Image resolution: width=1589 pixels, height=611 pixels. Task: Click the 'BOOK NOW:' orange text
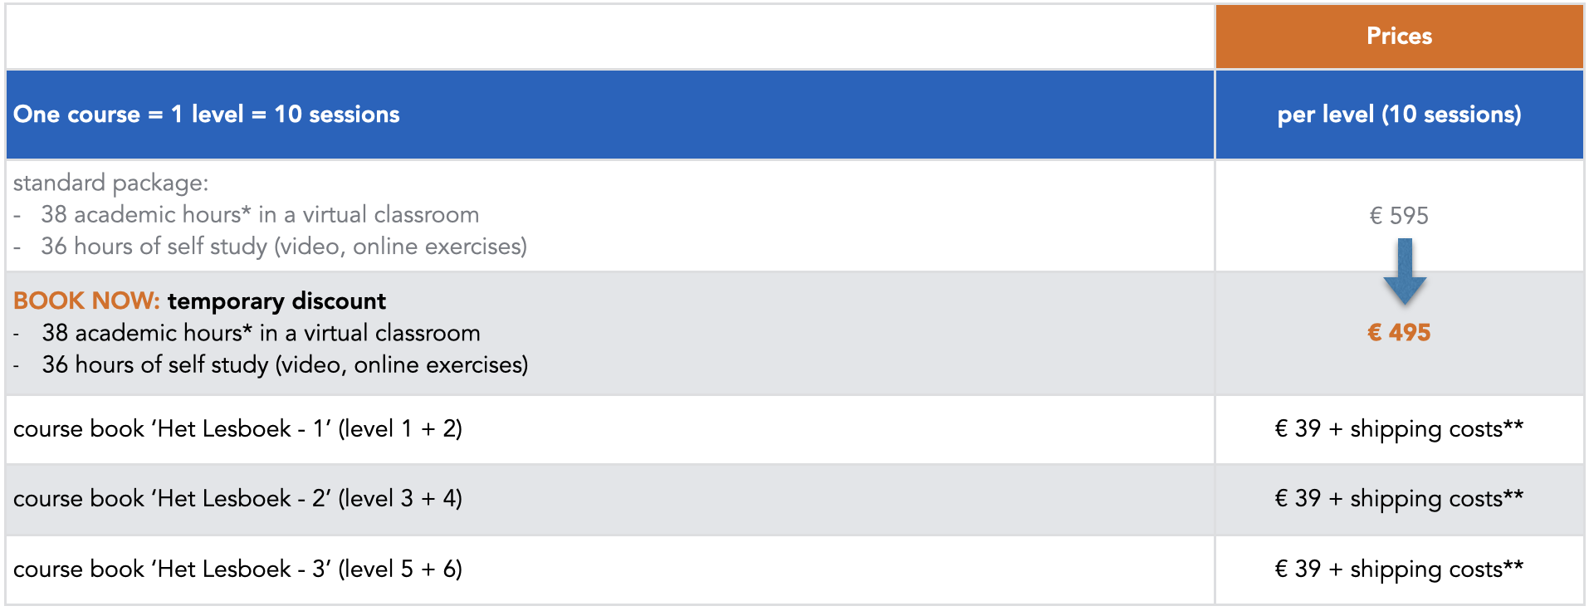(86, 301)
